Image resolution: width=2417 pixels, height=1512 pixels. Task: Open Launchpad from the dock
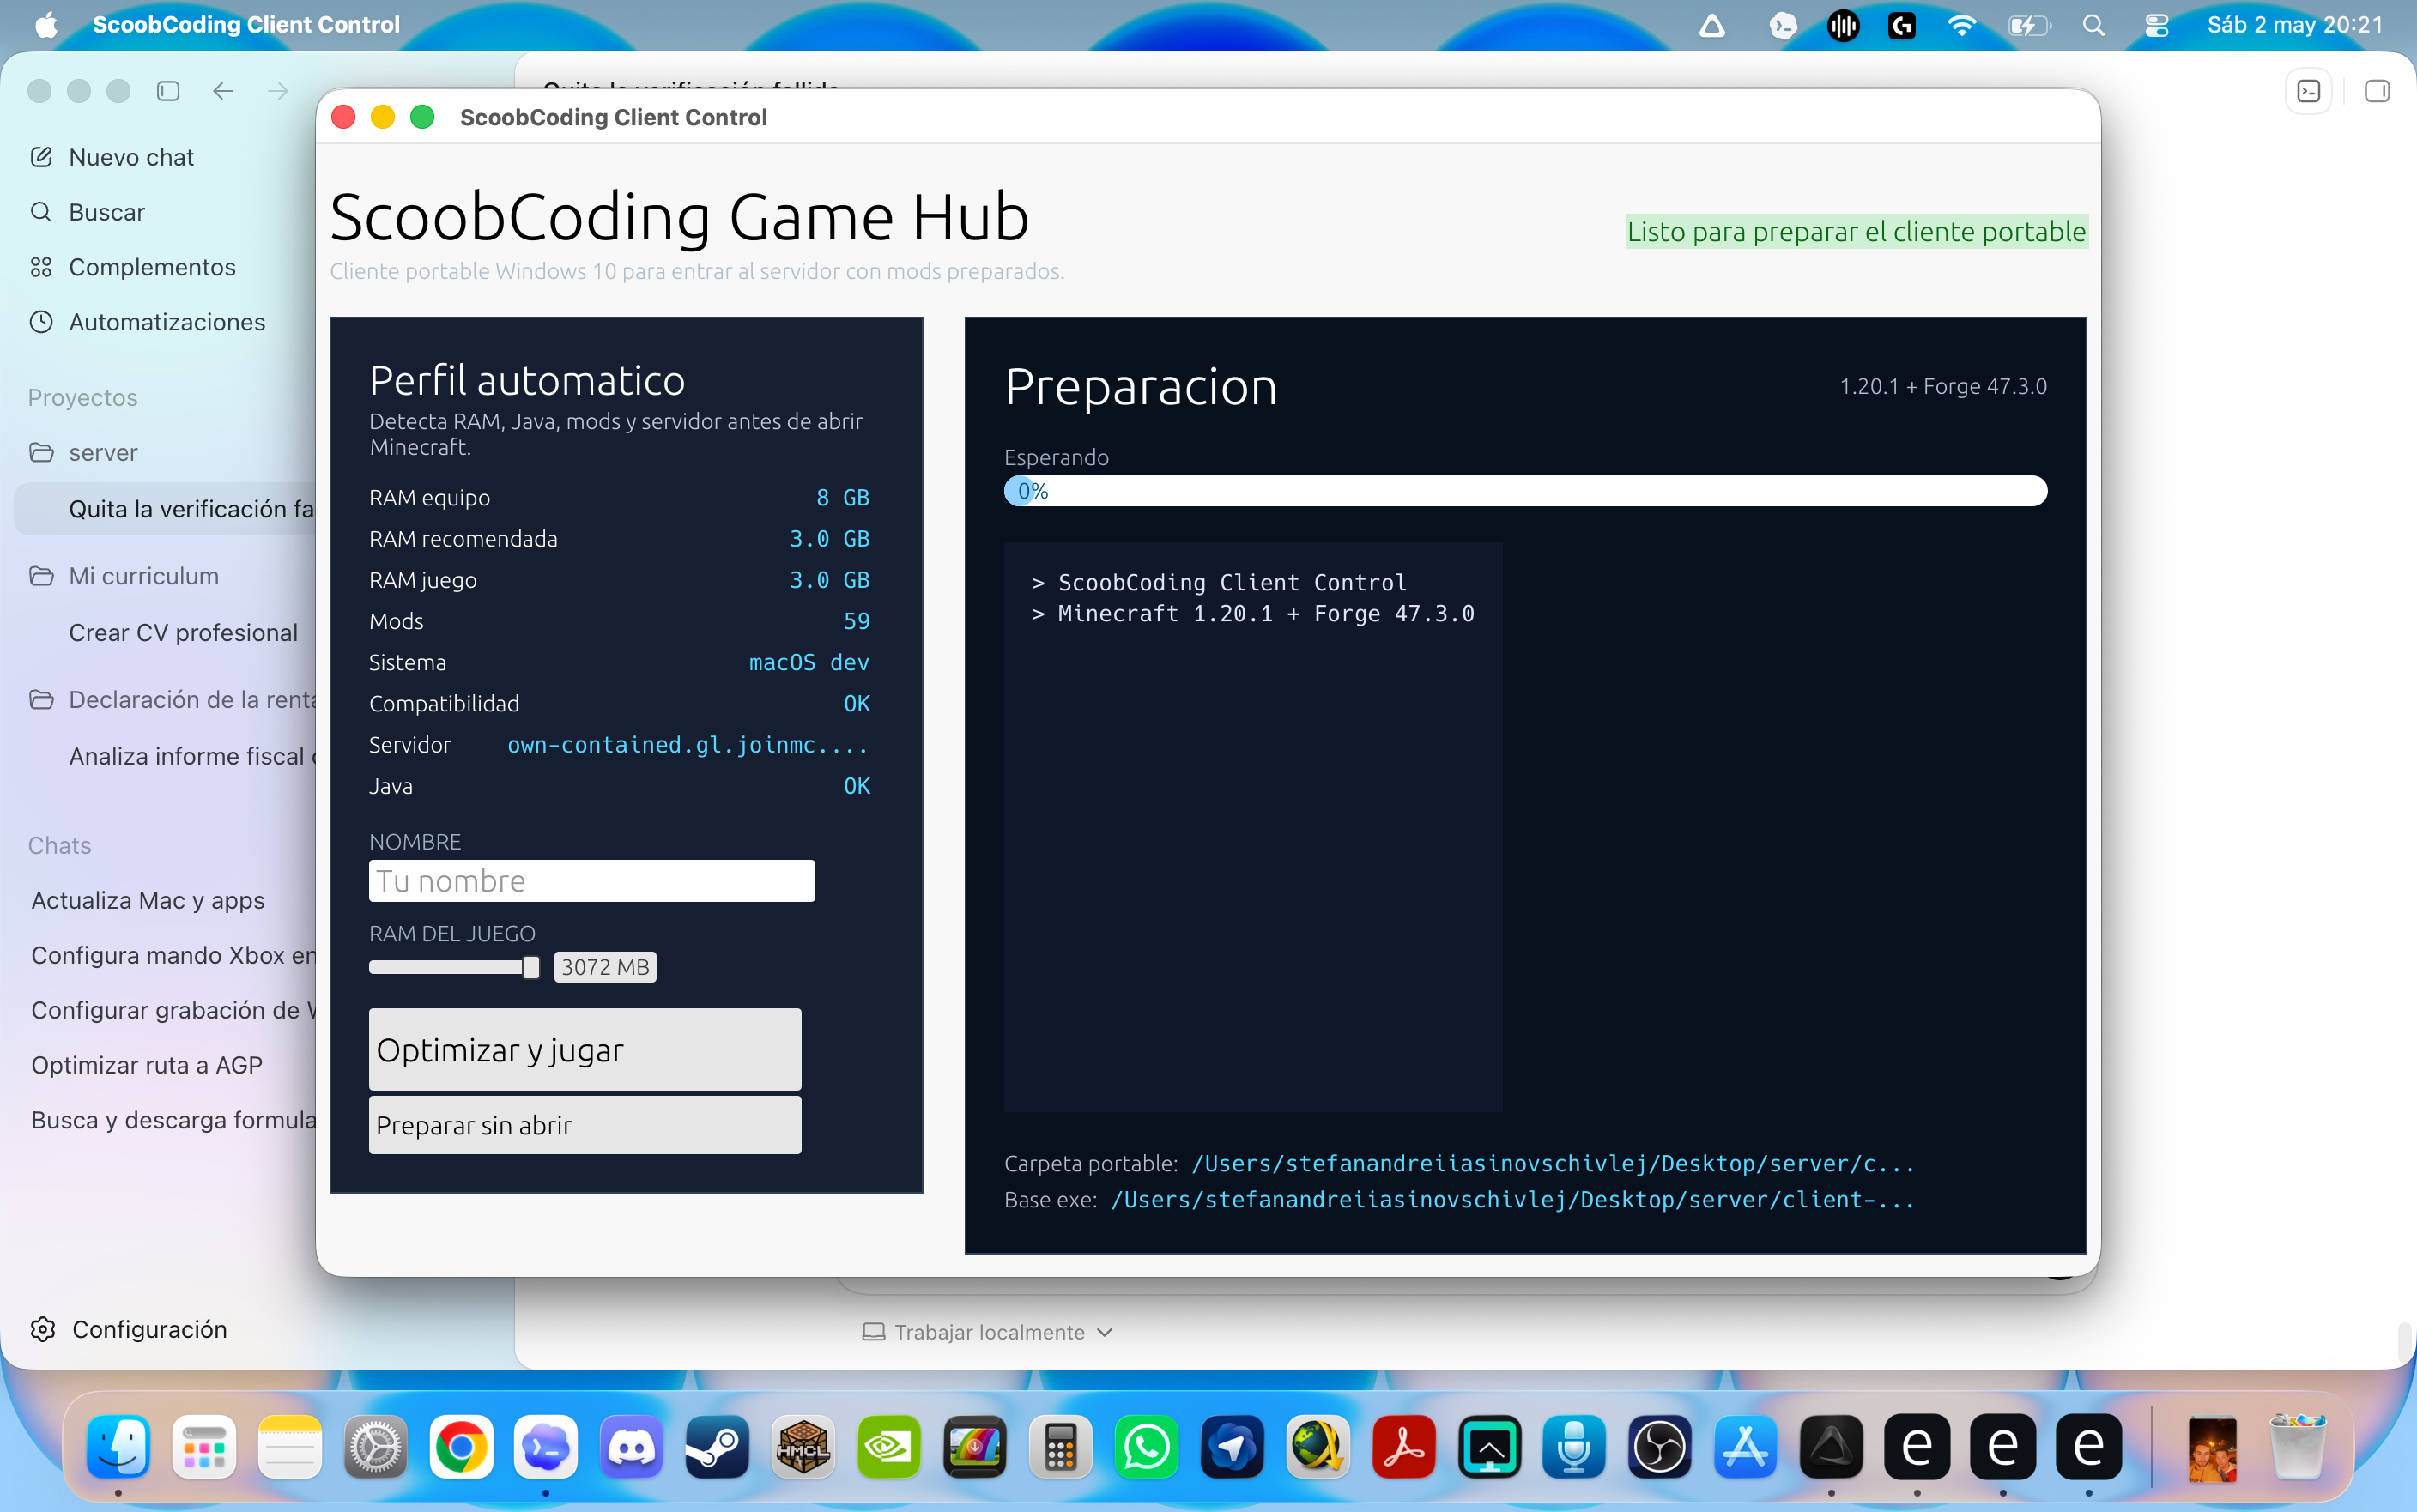pos(204,1446)
